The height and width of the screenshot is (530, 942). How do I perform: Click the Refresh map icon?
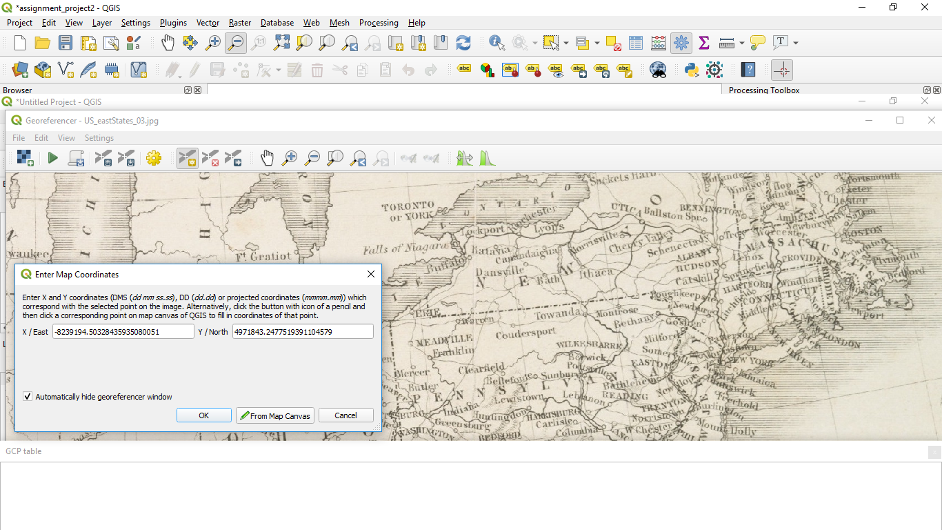pos(463,43)
